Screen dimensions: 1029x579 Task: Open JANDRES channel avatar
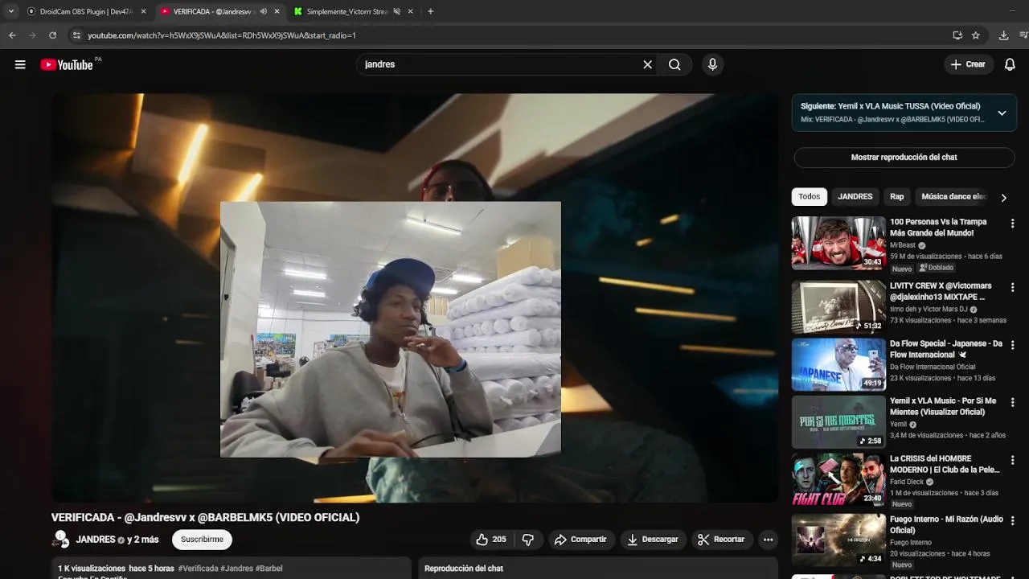tap(60, 540)
